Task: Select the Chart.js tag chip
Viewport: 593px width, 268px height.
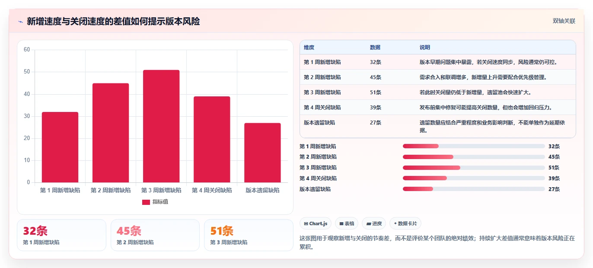Action: [316, 223]
